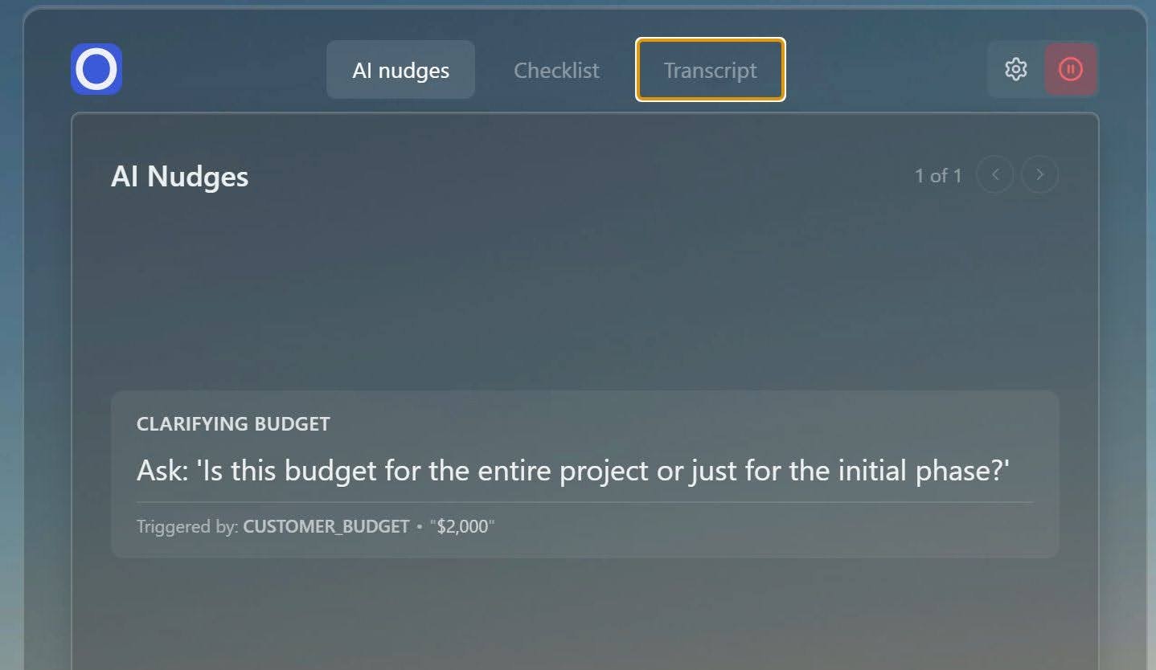Click the "1 of 1" pagination counter
Viewport: 1156px width, 670px height.
938,175
